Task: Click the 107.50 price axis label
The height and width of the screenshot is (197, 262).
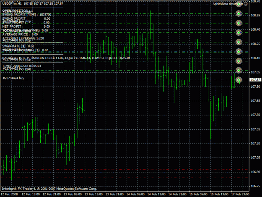Action: point(255,115)
